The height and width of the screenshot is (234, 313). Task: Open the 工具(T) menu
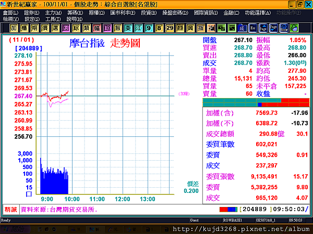click(53, 19)
